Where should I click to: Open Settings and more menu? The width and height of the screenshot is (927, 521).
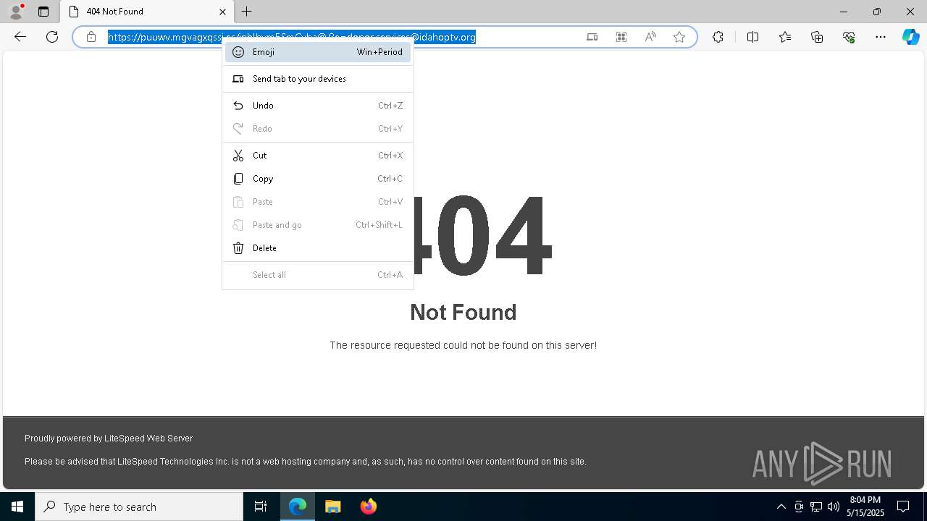(881, 37)
